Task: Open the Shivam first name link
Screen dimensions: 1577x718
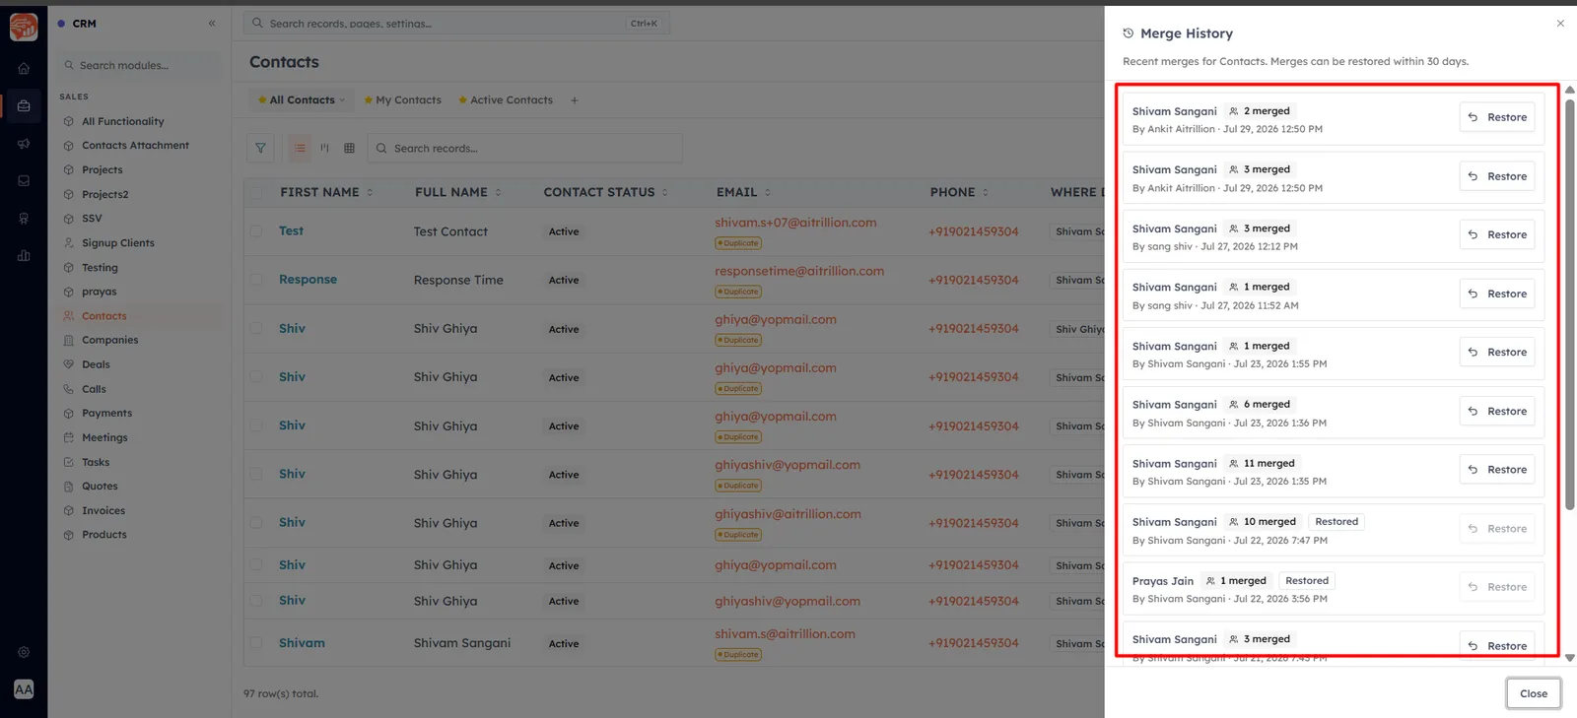Action: tap(302, 643)
